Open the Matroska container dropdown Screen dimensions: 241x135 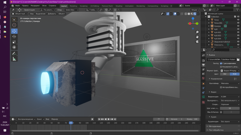pos(230,83)
